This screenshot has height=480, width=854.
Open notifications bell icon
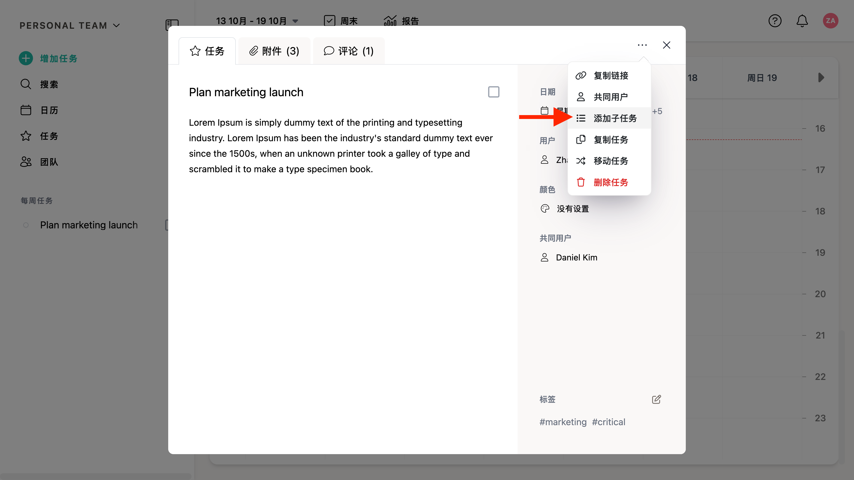coord(802,21)
